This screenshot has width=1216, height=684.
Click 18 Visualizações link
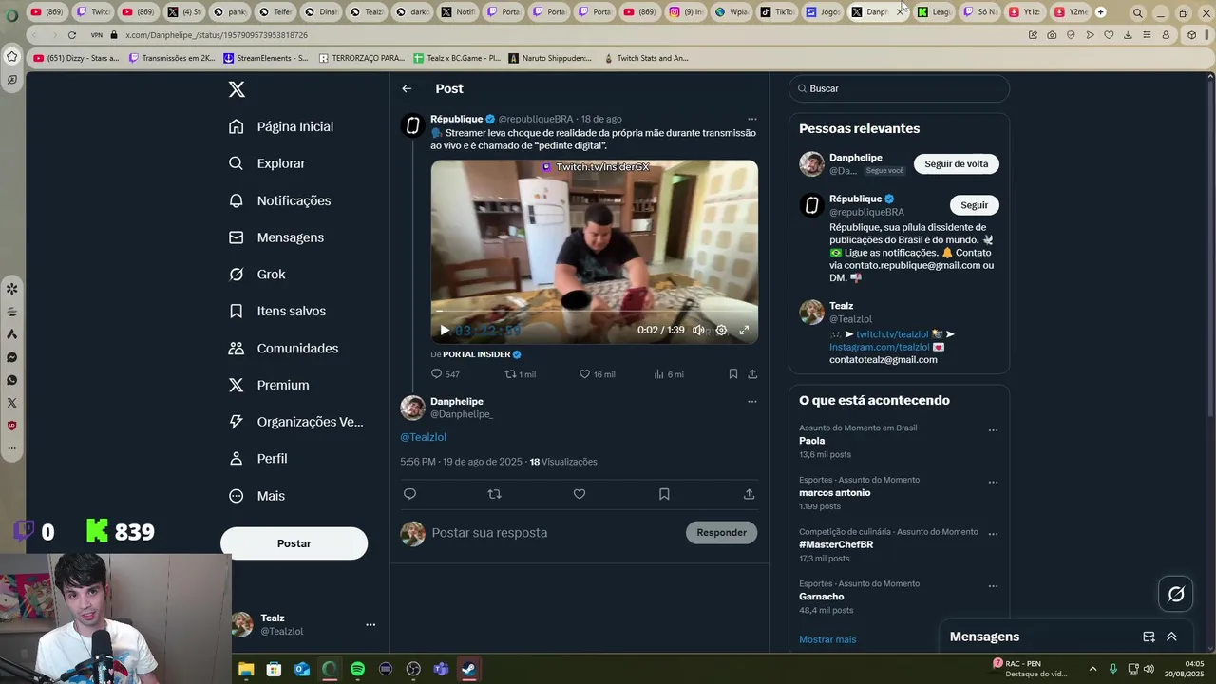tap(563, 462)
